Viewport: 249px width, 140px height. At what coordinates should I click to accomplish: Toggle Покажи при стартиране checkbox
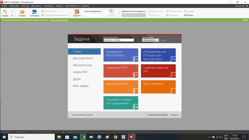click(x=148, y=115)
